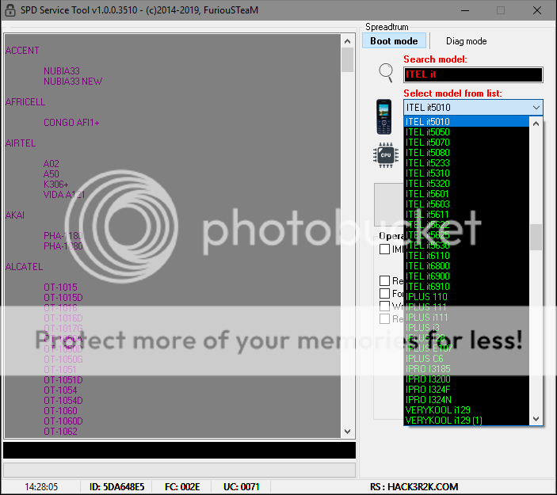The height and width of the screenshot is (495, 557).
Task: Toggle the Wr... write checkbox
Action: coord(385,306)
